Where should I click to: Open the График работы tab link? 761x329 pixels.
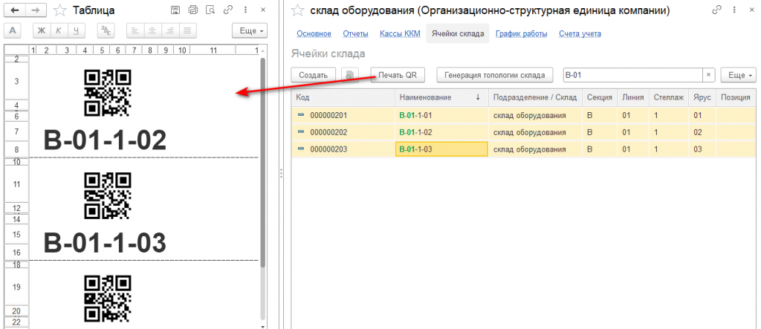pyautogui.click(x=521, y=33)
